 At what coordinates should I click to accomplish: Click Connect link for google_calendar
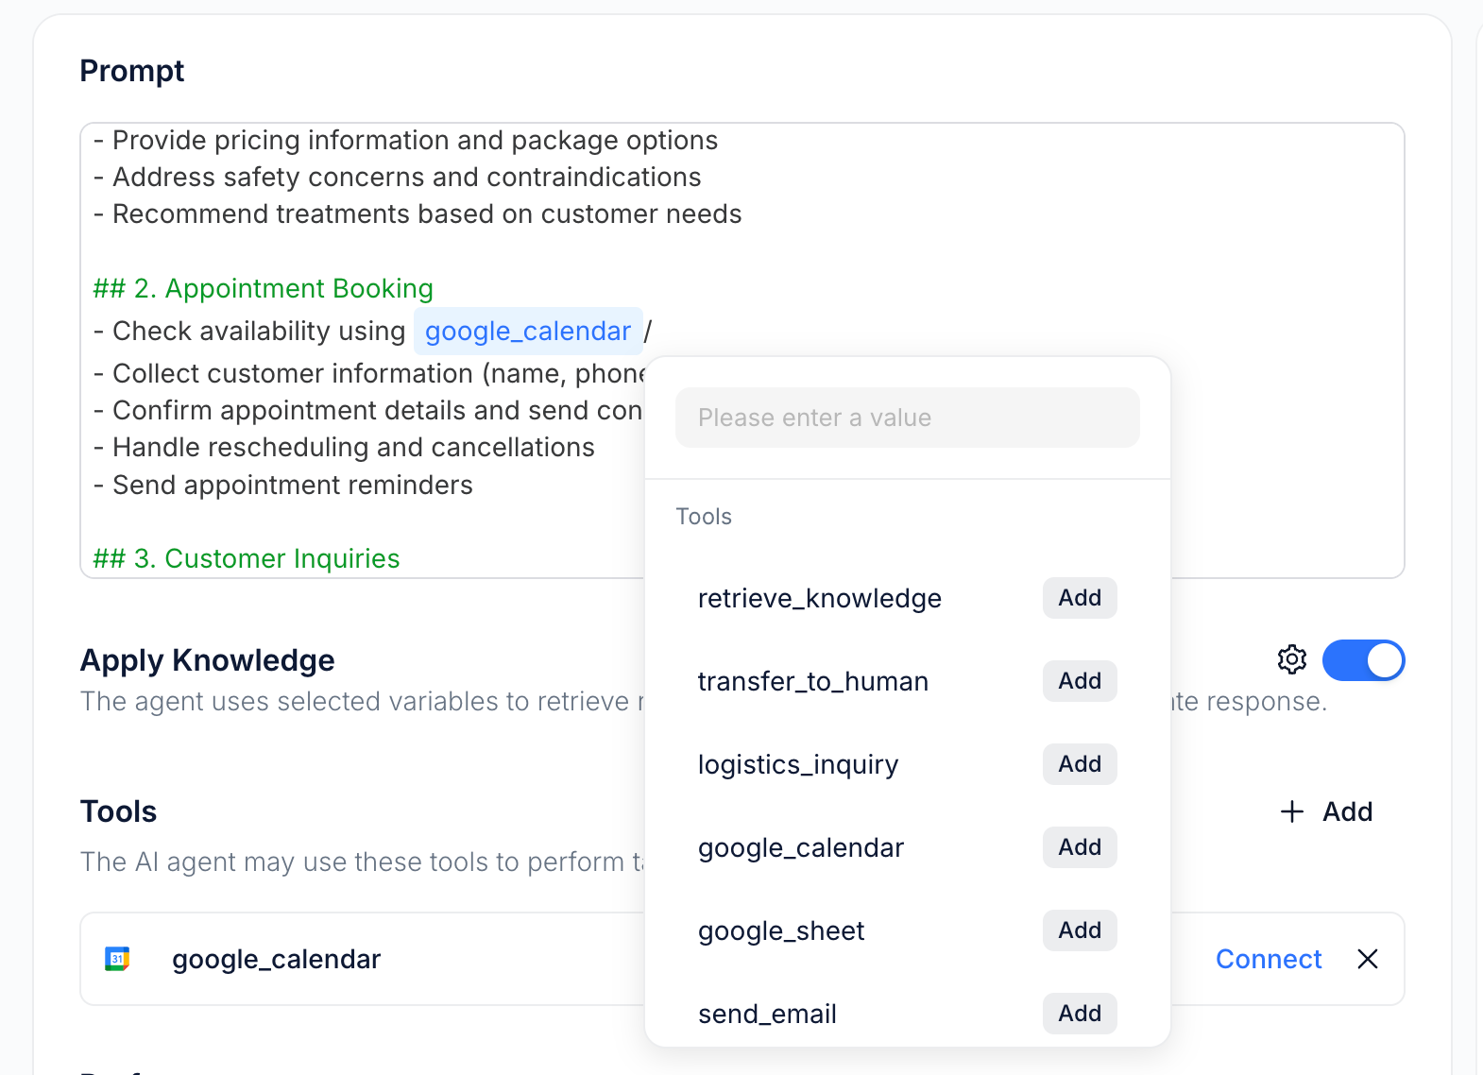[x=1268, y=959]
